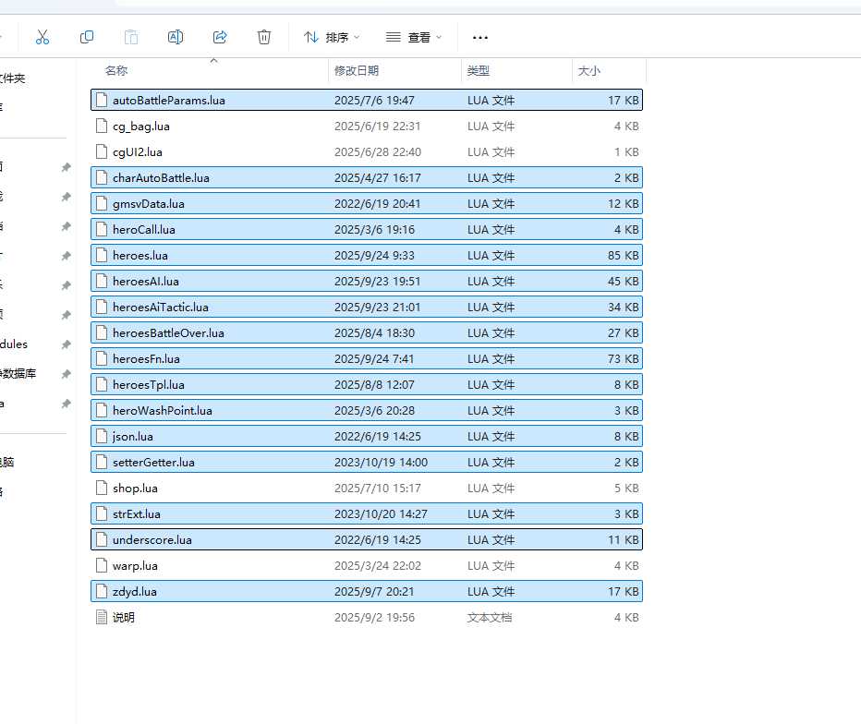The image size is (861, 724).
Task: Click the Share icon in toolbar
Action: 220,37
